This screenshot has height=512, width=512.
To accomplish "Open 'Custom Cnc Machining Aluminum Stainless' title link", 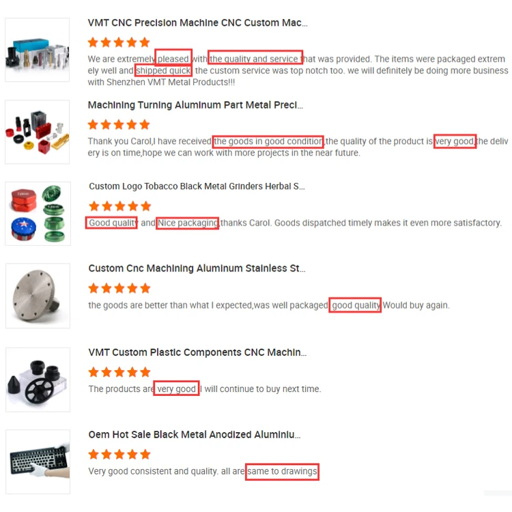I will click(197, 268).
